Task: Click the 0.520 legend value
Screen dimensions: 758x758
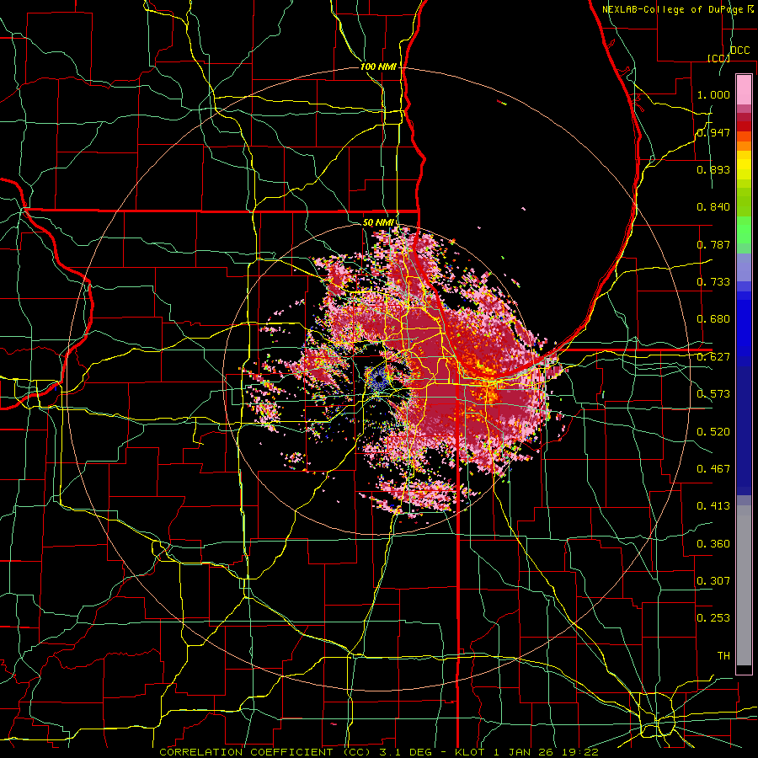Action: pos(713,432)
